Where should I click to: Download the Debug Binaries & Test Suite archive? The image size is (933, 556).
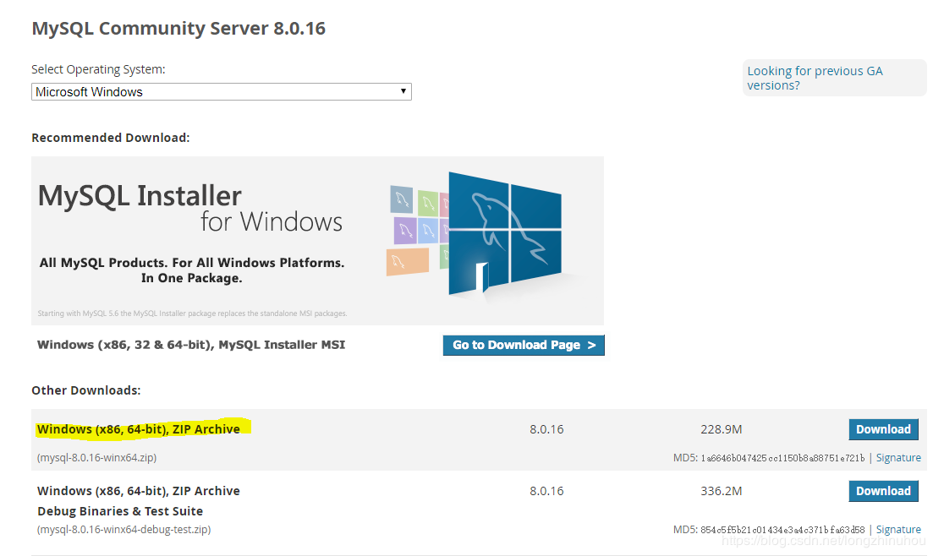883,491
